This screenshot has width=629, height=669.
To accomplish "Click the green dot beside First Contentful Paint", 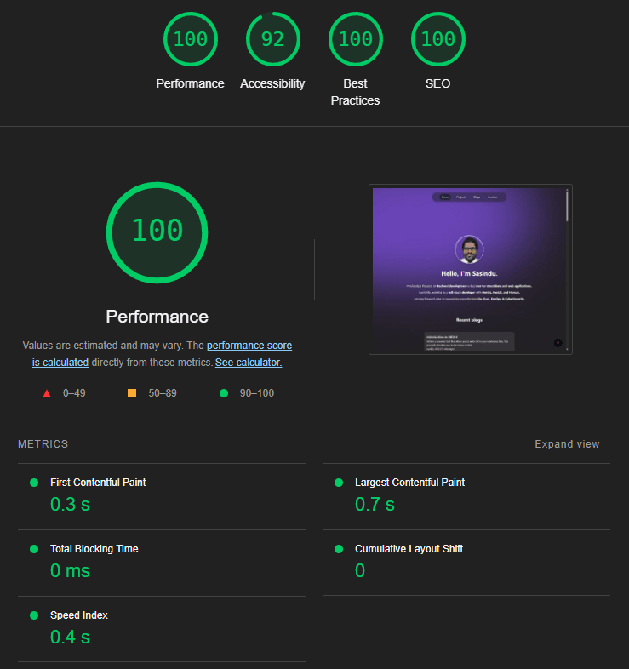I will coord(34,483).
